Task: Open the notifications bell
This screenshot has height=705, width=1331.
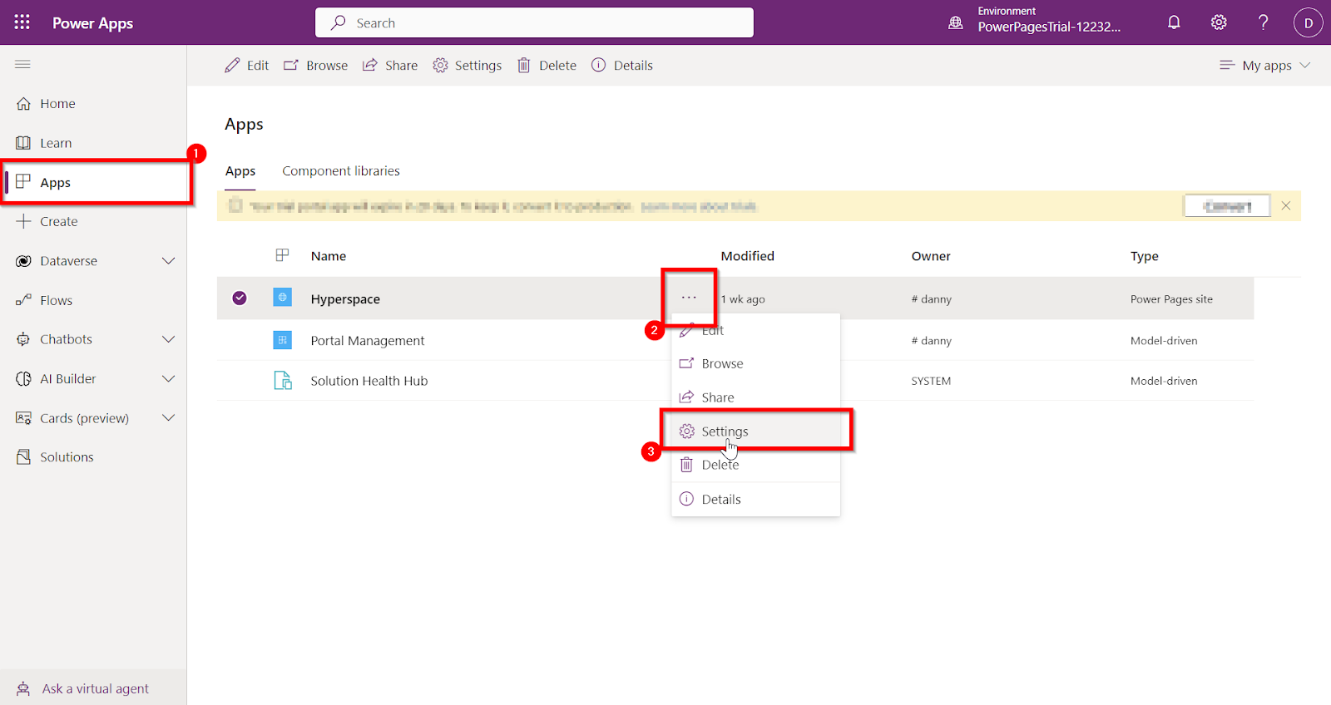Action: click(x=1174, y=22)
